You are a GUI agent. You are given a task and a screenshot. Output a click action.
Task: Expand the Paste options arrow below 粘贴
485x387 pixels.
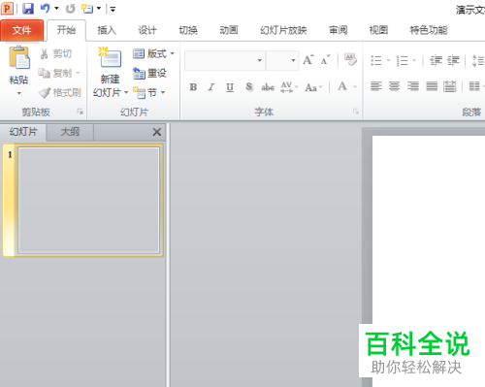click(x=19, y=93)
